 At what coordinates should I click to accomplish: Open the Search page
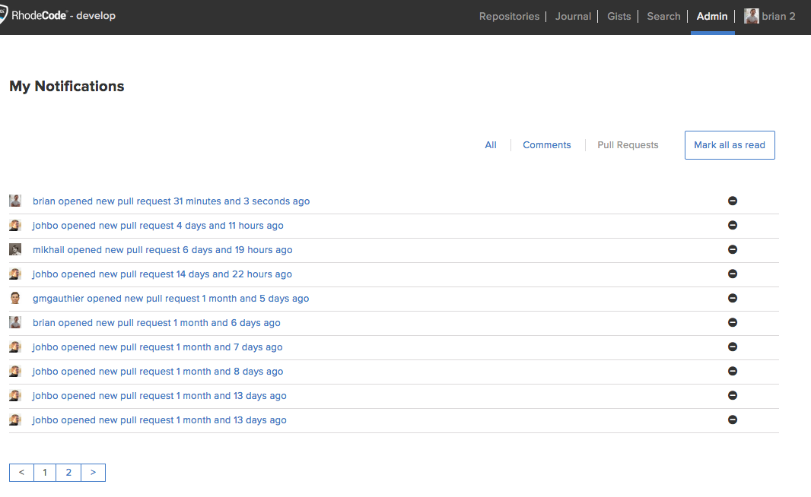663,16
